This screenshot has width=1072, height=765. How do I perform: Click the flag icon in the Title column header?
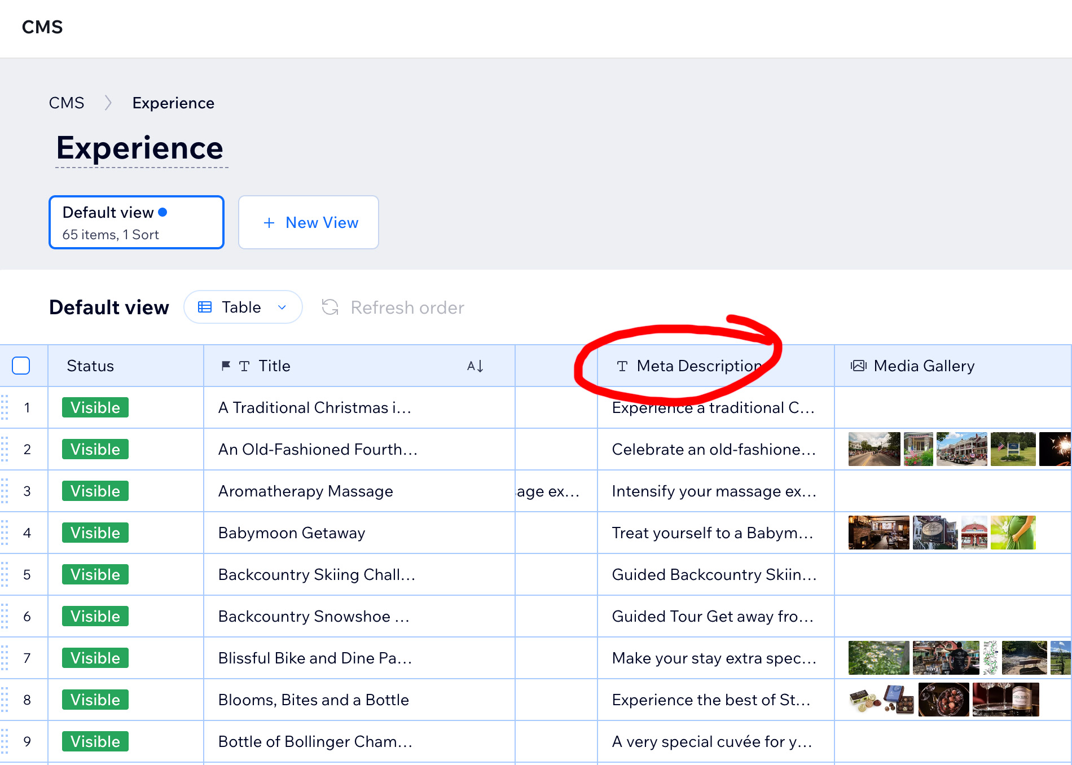(225, 366)
